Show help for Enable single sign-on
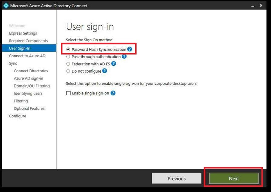 tap(113, 93)
